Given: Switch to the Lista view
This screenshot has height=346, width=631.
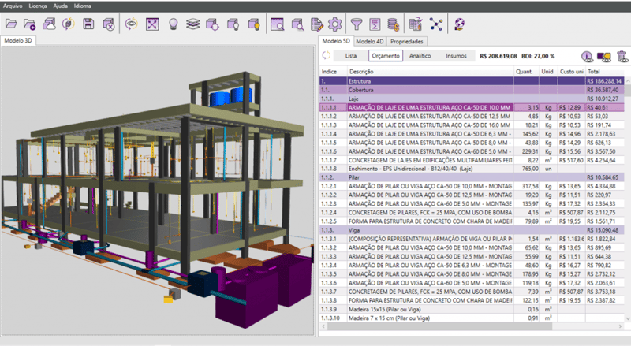Looking at the screenshot, I should (x=350, y=56).
